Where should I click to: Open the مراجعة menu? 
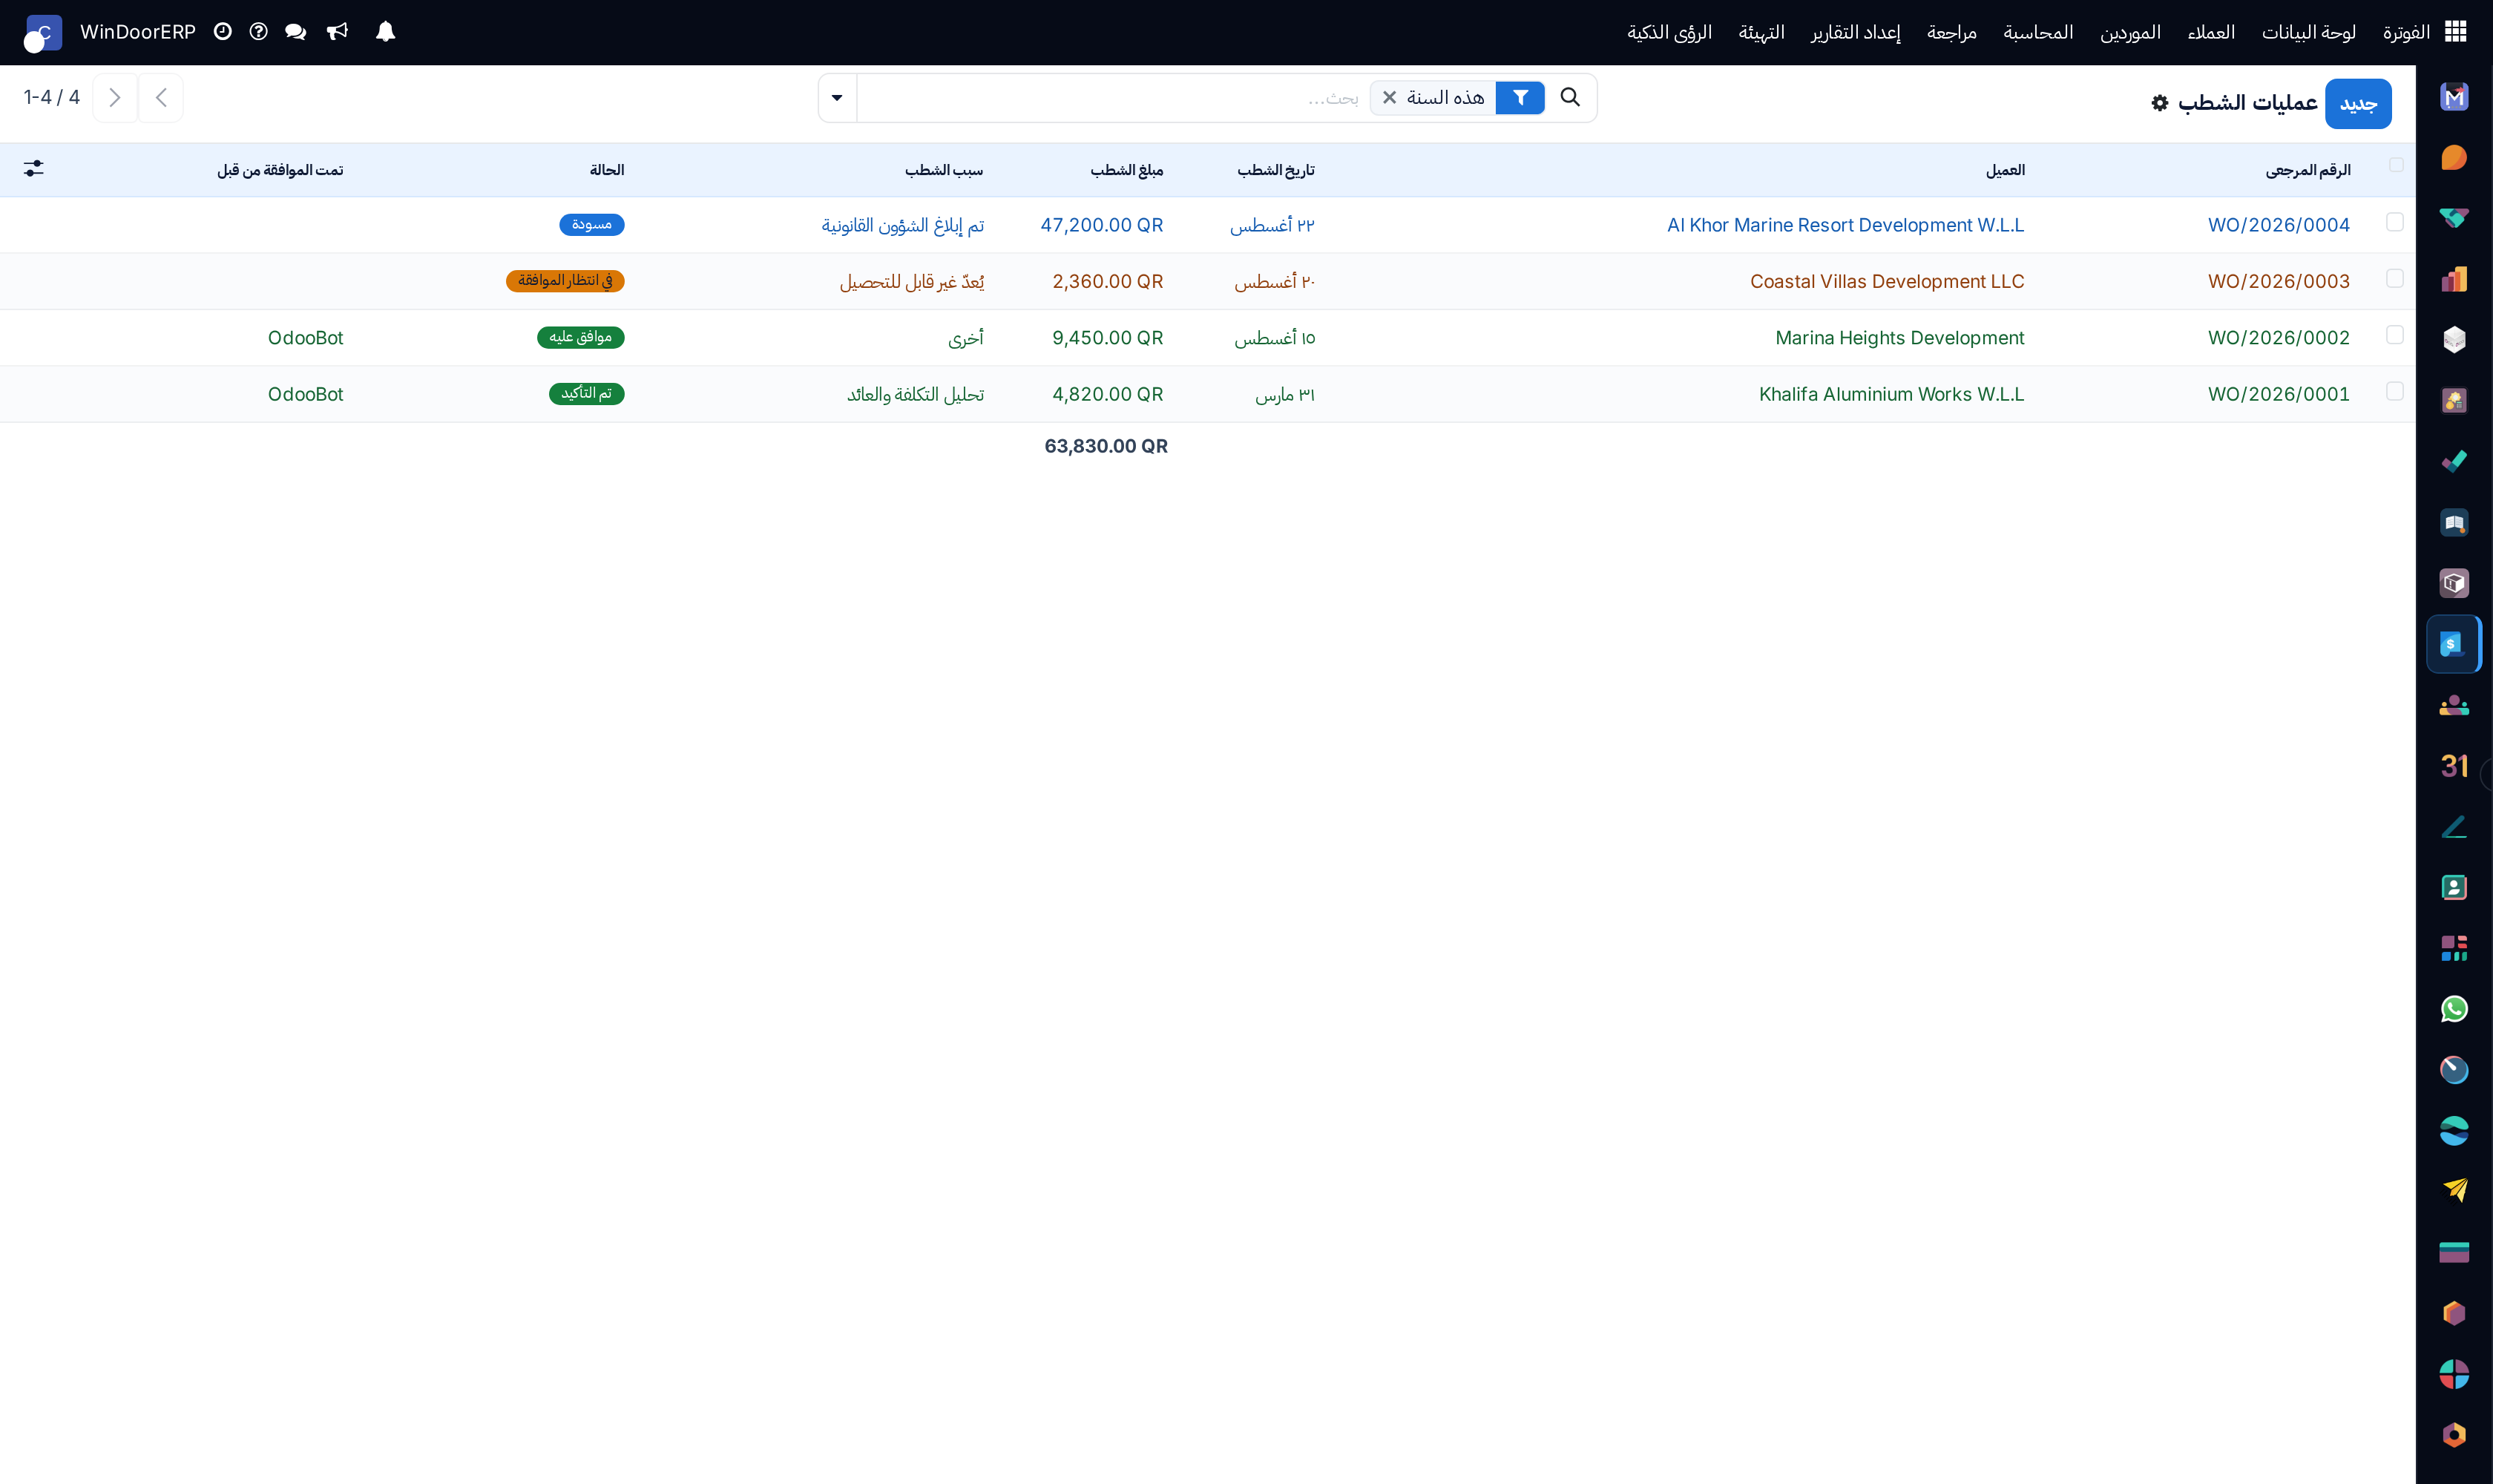coord(1951,32)
